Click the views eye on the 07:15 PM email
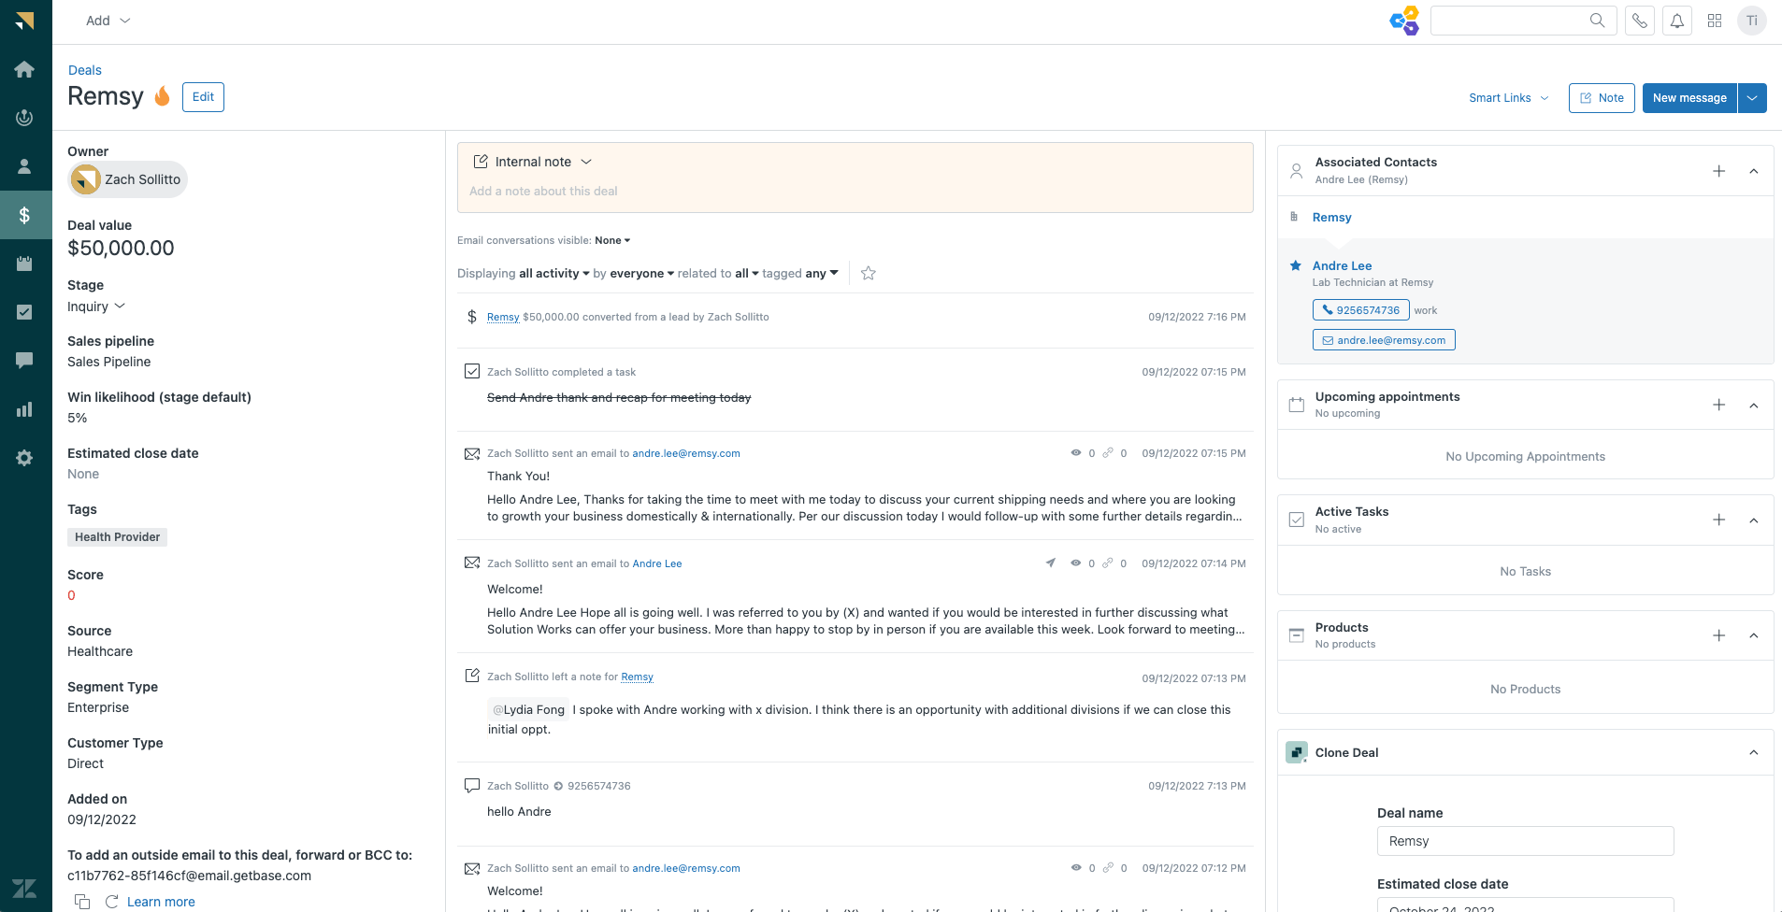Image resolution: width=1782 pixels, height=912 pixels. click(x=1076, y=453)
